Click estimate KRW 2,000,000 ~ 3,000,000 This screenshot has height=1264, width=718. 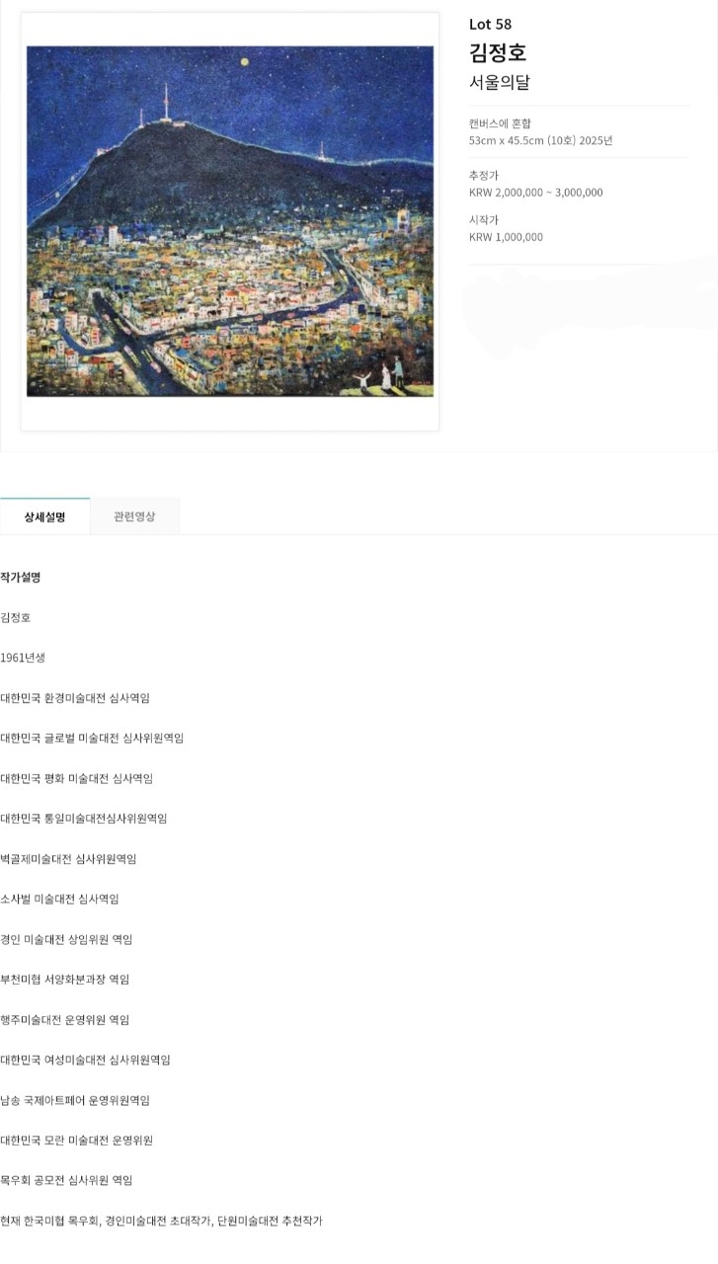coord(535,193)
